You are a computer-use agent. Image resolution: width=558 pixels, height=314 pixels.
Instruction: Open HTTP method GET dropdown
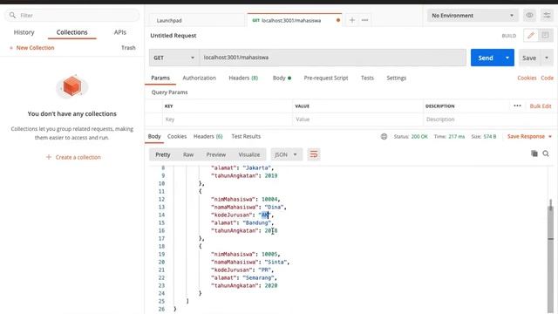click(x=174, y=58)
